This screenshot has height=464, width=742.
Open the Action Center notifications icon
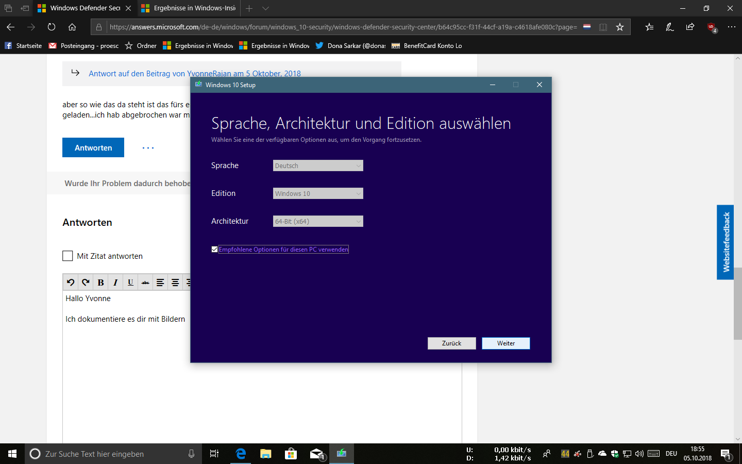pos(726,454)
